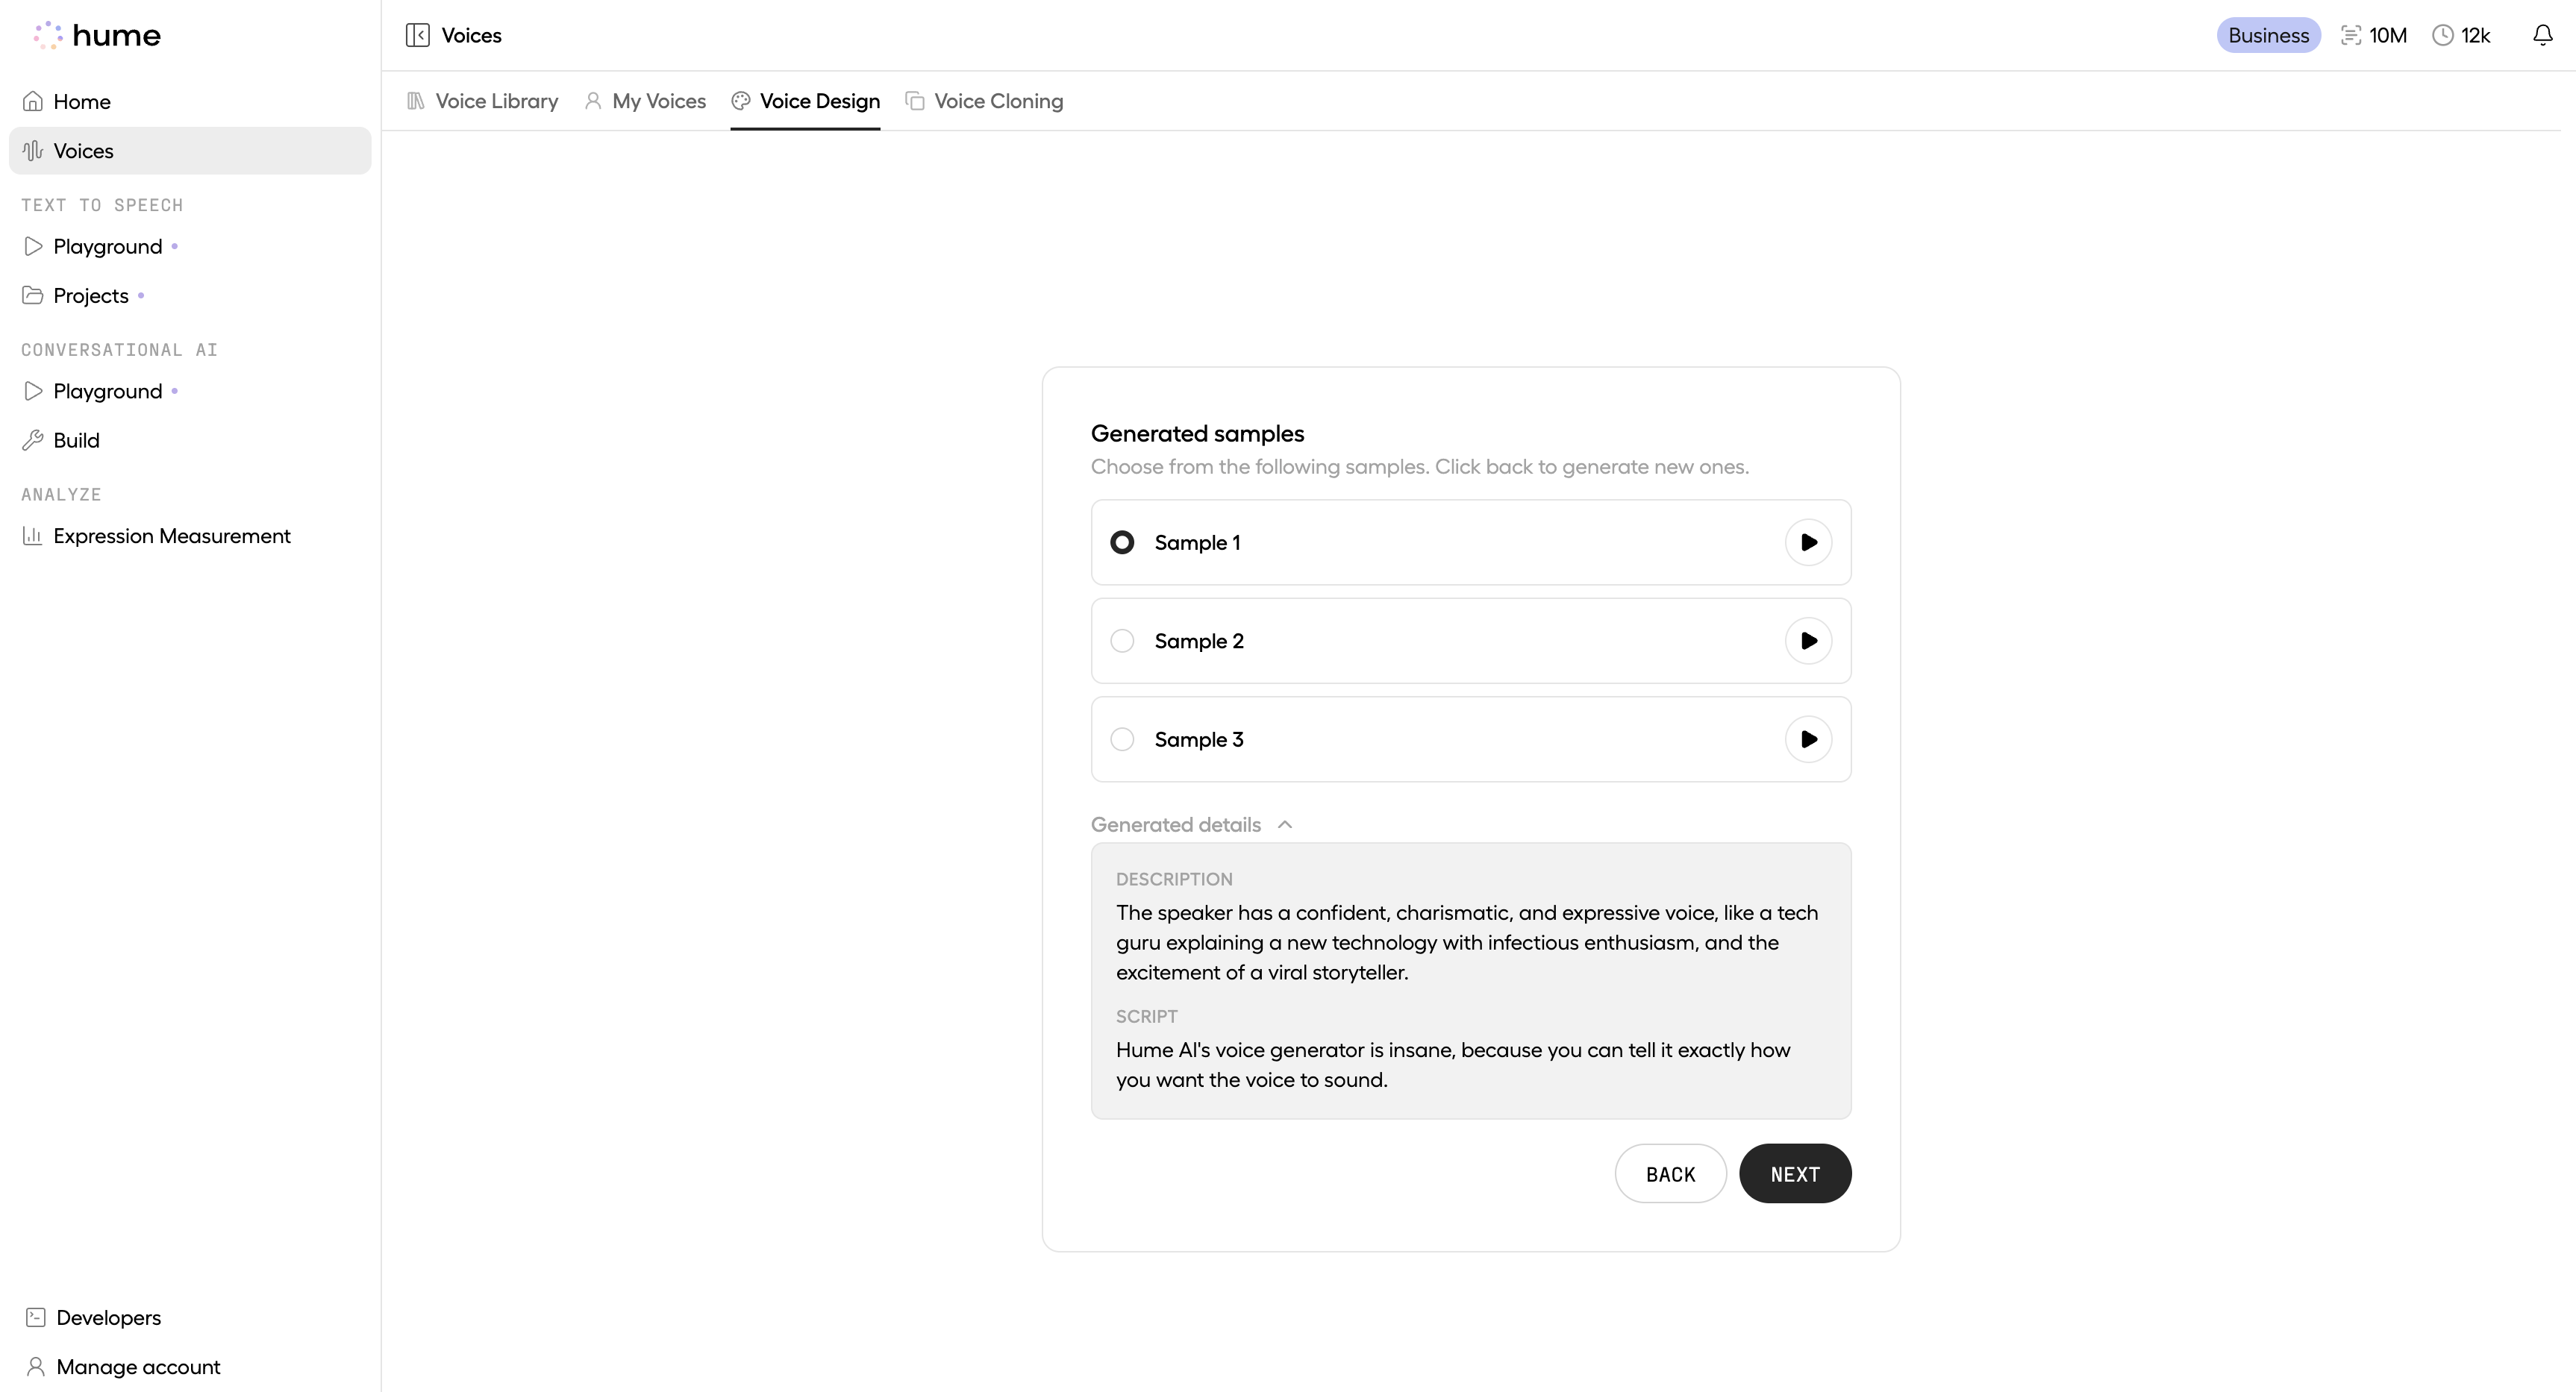The width and height of the screenshot is (2576, 1392).
Task: Collapse the sidebar panel icon
Action: coord(417,35)
